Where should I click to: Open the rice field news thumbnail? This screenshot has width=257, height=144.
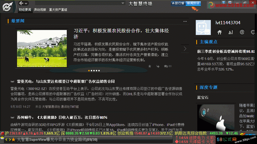pos(42,48)
